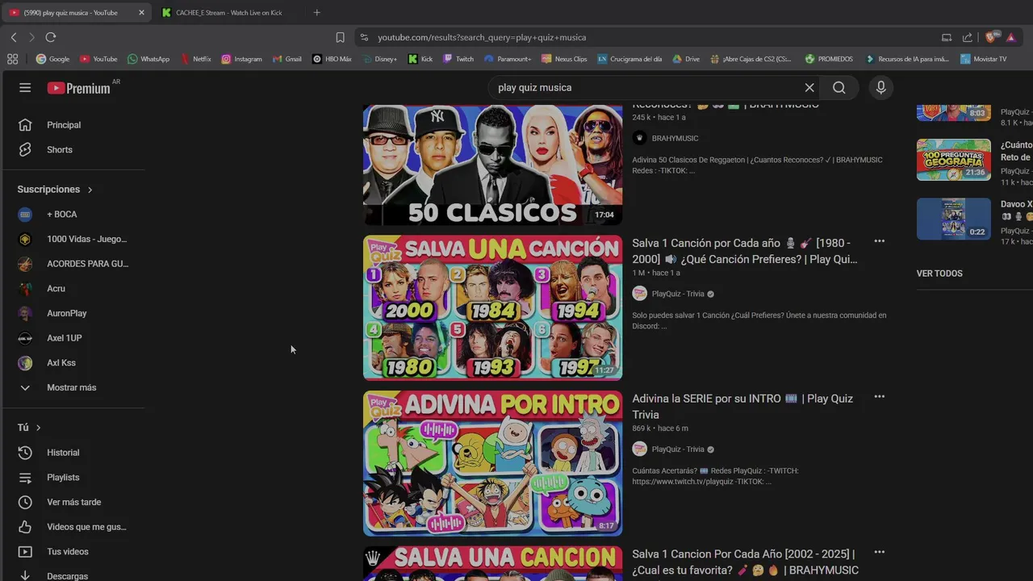Expand subscriptions with Mostrar más

tap(73, 387)
